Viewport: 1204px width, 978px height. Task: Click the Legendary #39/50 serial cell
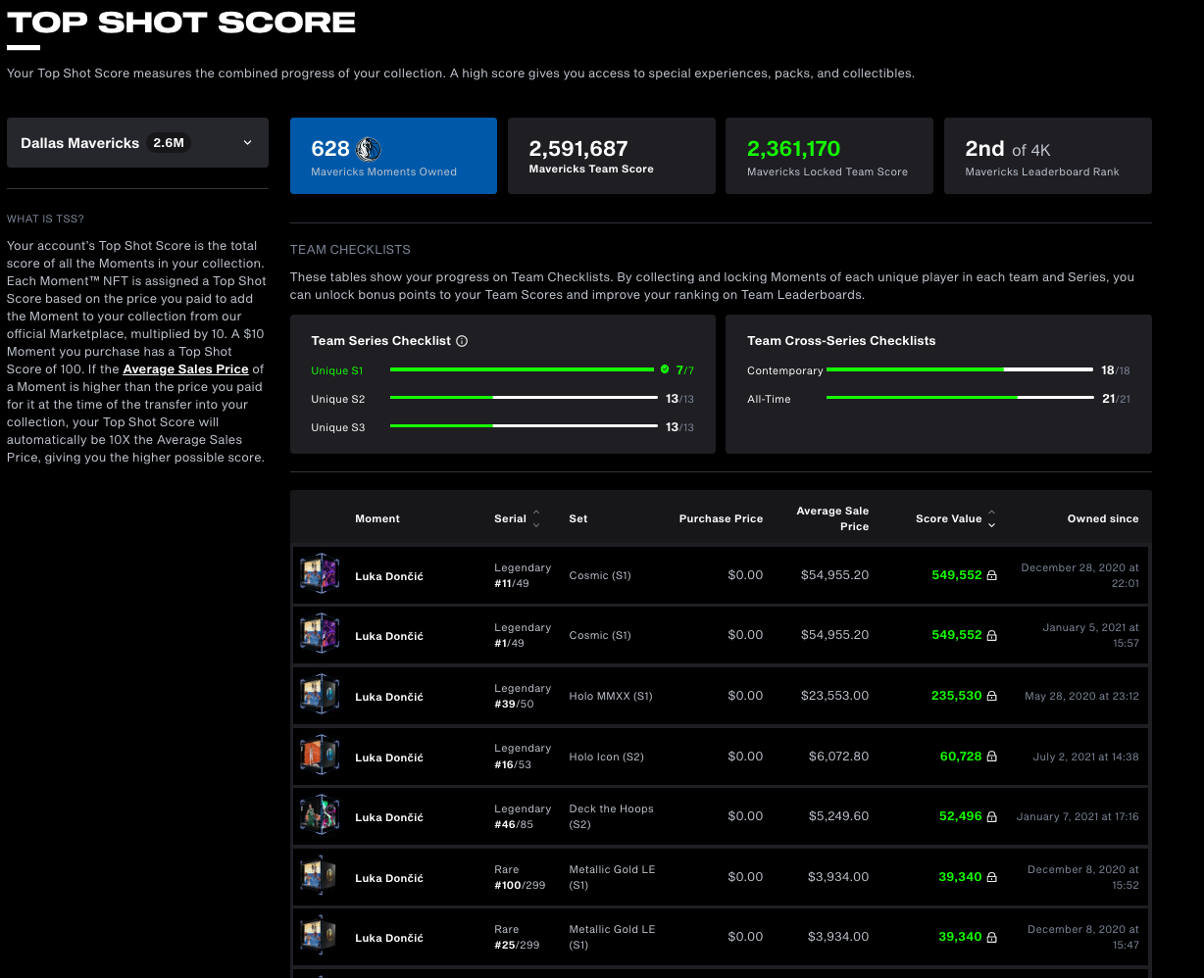click(523, 696)
